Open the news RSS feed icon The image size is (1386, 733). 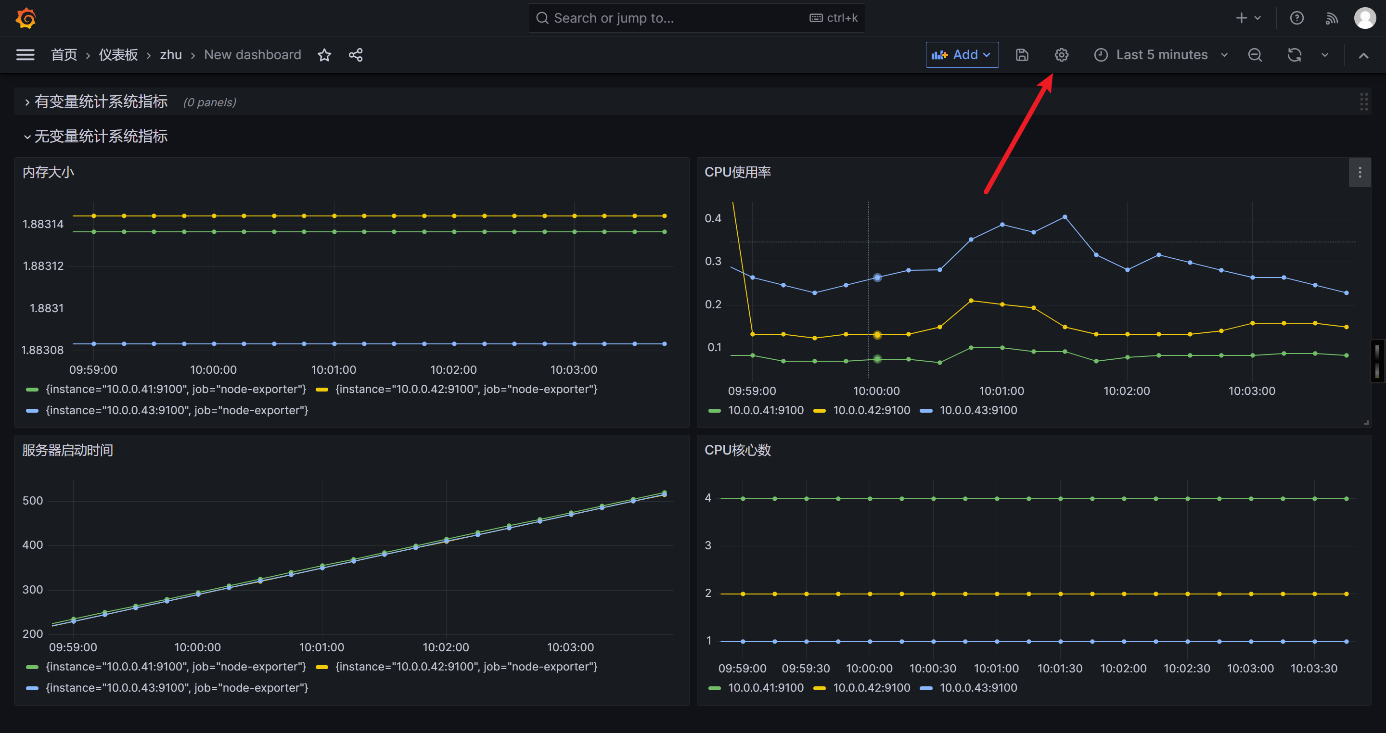click(x=1331, y=18)
